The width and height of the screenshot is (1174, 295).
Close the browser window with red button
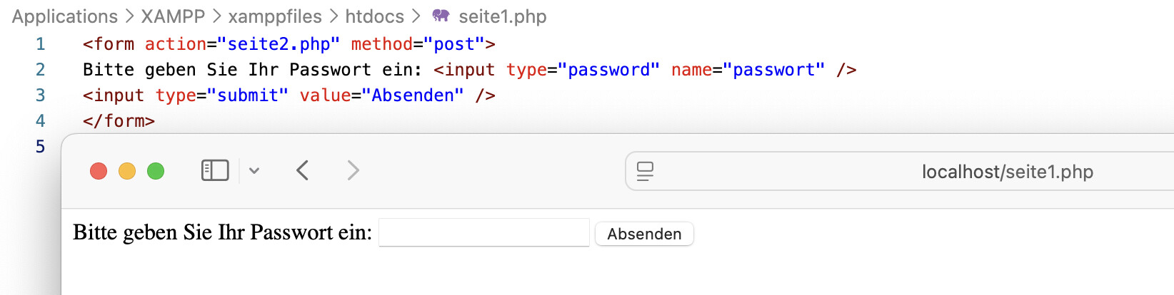click(99, 171)
